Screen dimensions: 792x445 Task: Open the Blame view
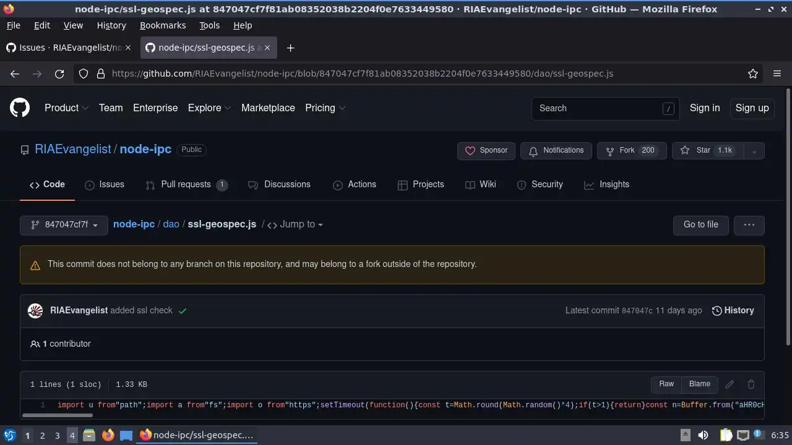(x=700, y=384)
